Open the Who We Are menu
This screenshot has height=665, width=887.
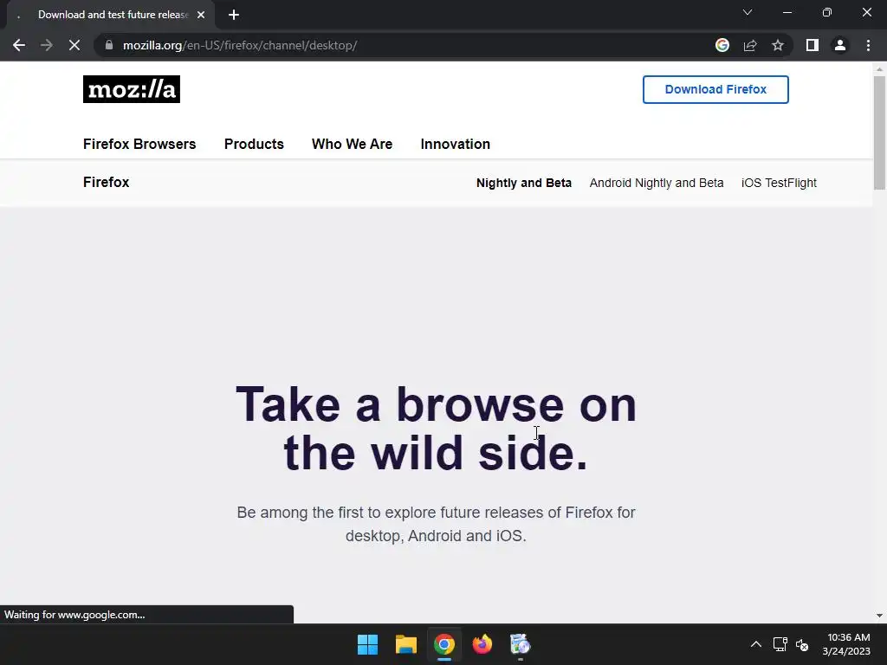[x=352, y=145]
